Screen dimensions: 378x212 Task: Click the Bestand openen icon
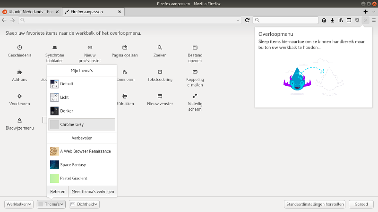click(x=195, y=48)
